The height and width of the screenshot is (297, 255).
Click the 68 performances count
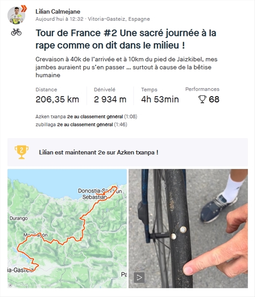[x=214, y=99]
